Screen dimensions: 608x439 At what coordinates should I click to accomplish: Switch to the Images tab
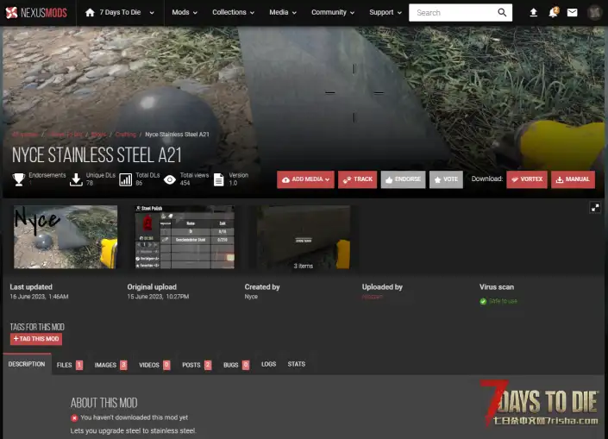pyautogui.click(x=110, y=365)
